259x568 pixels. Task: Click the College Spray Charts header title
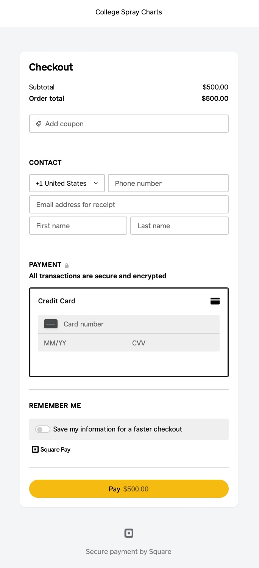tap(129, 12)
